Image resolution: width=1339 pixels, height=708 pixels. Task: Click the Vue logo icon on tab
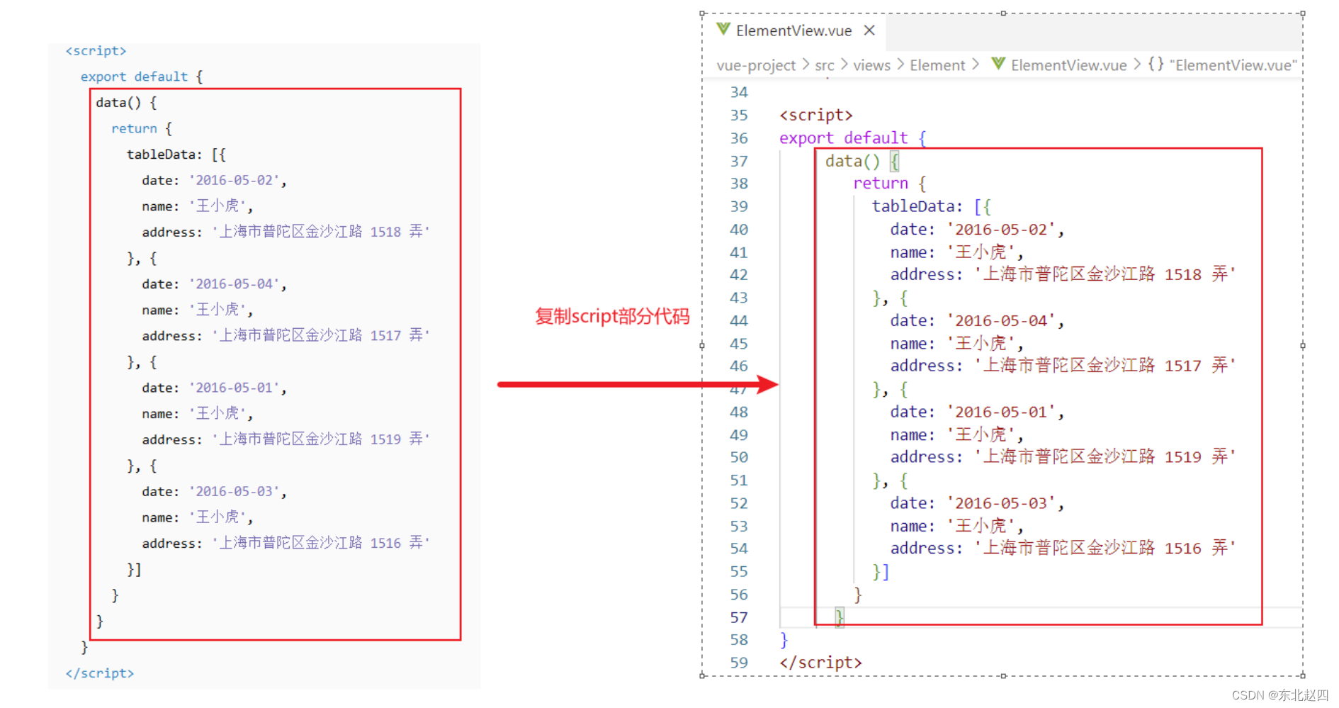[723, 29]
